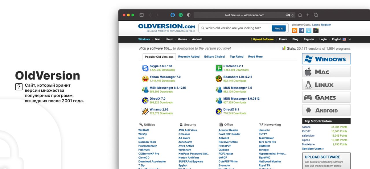The height and width of the screenshot is (169, 370).
Task: Show tab overview icon
Action: (316, 15)
